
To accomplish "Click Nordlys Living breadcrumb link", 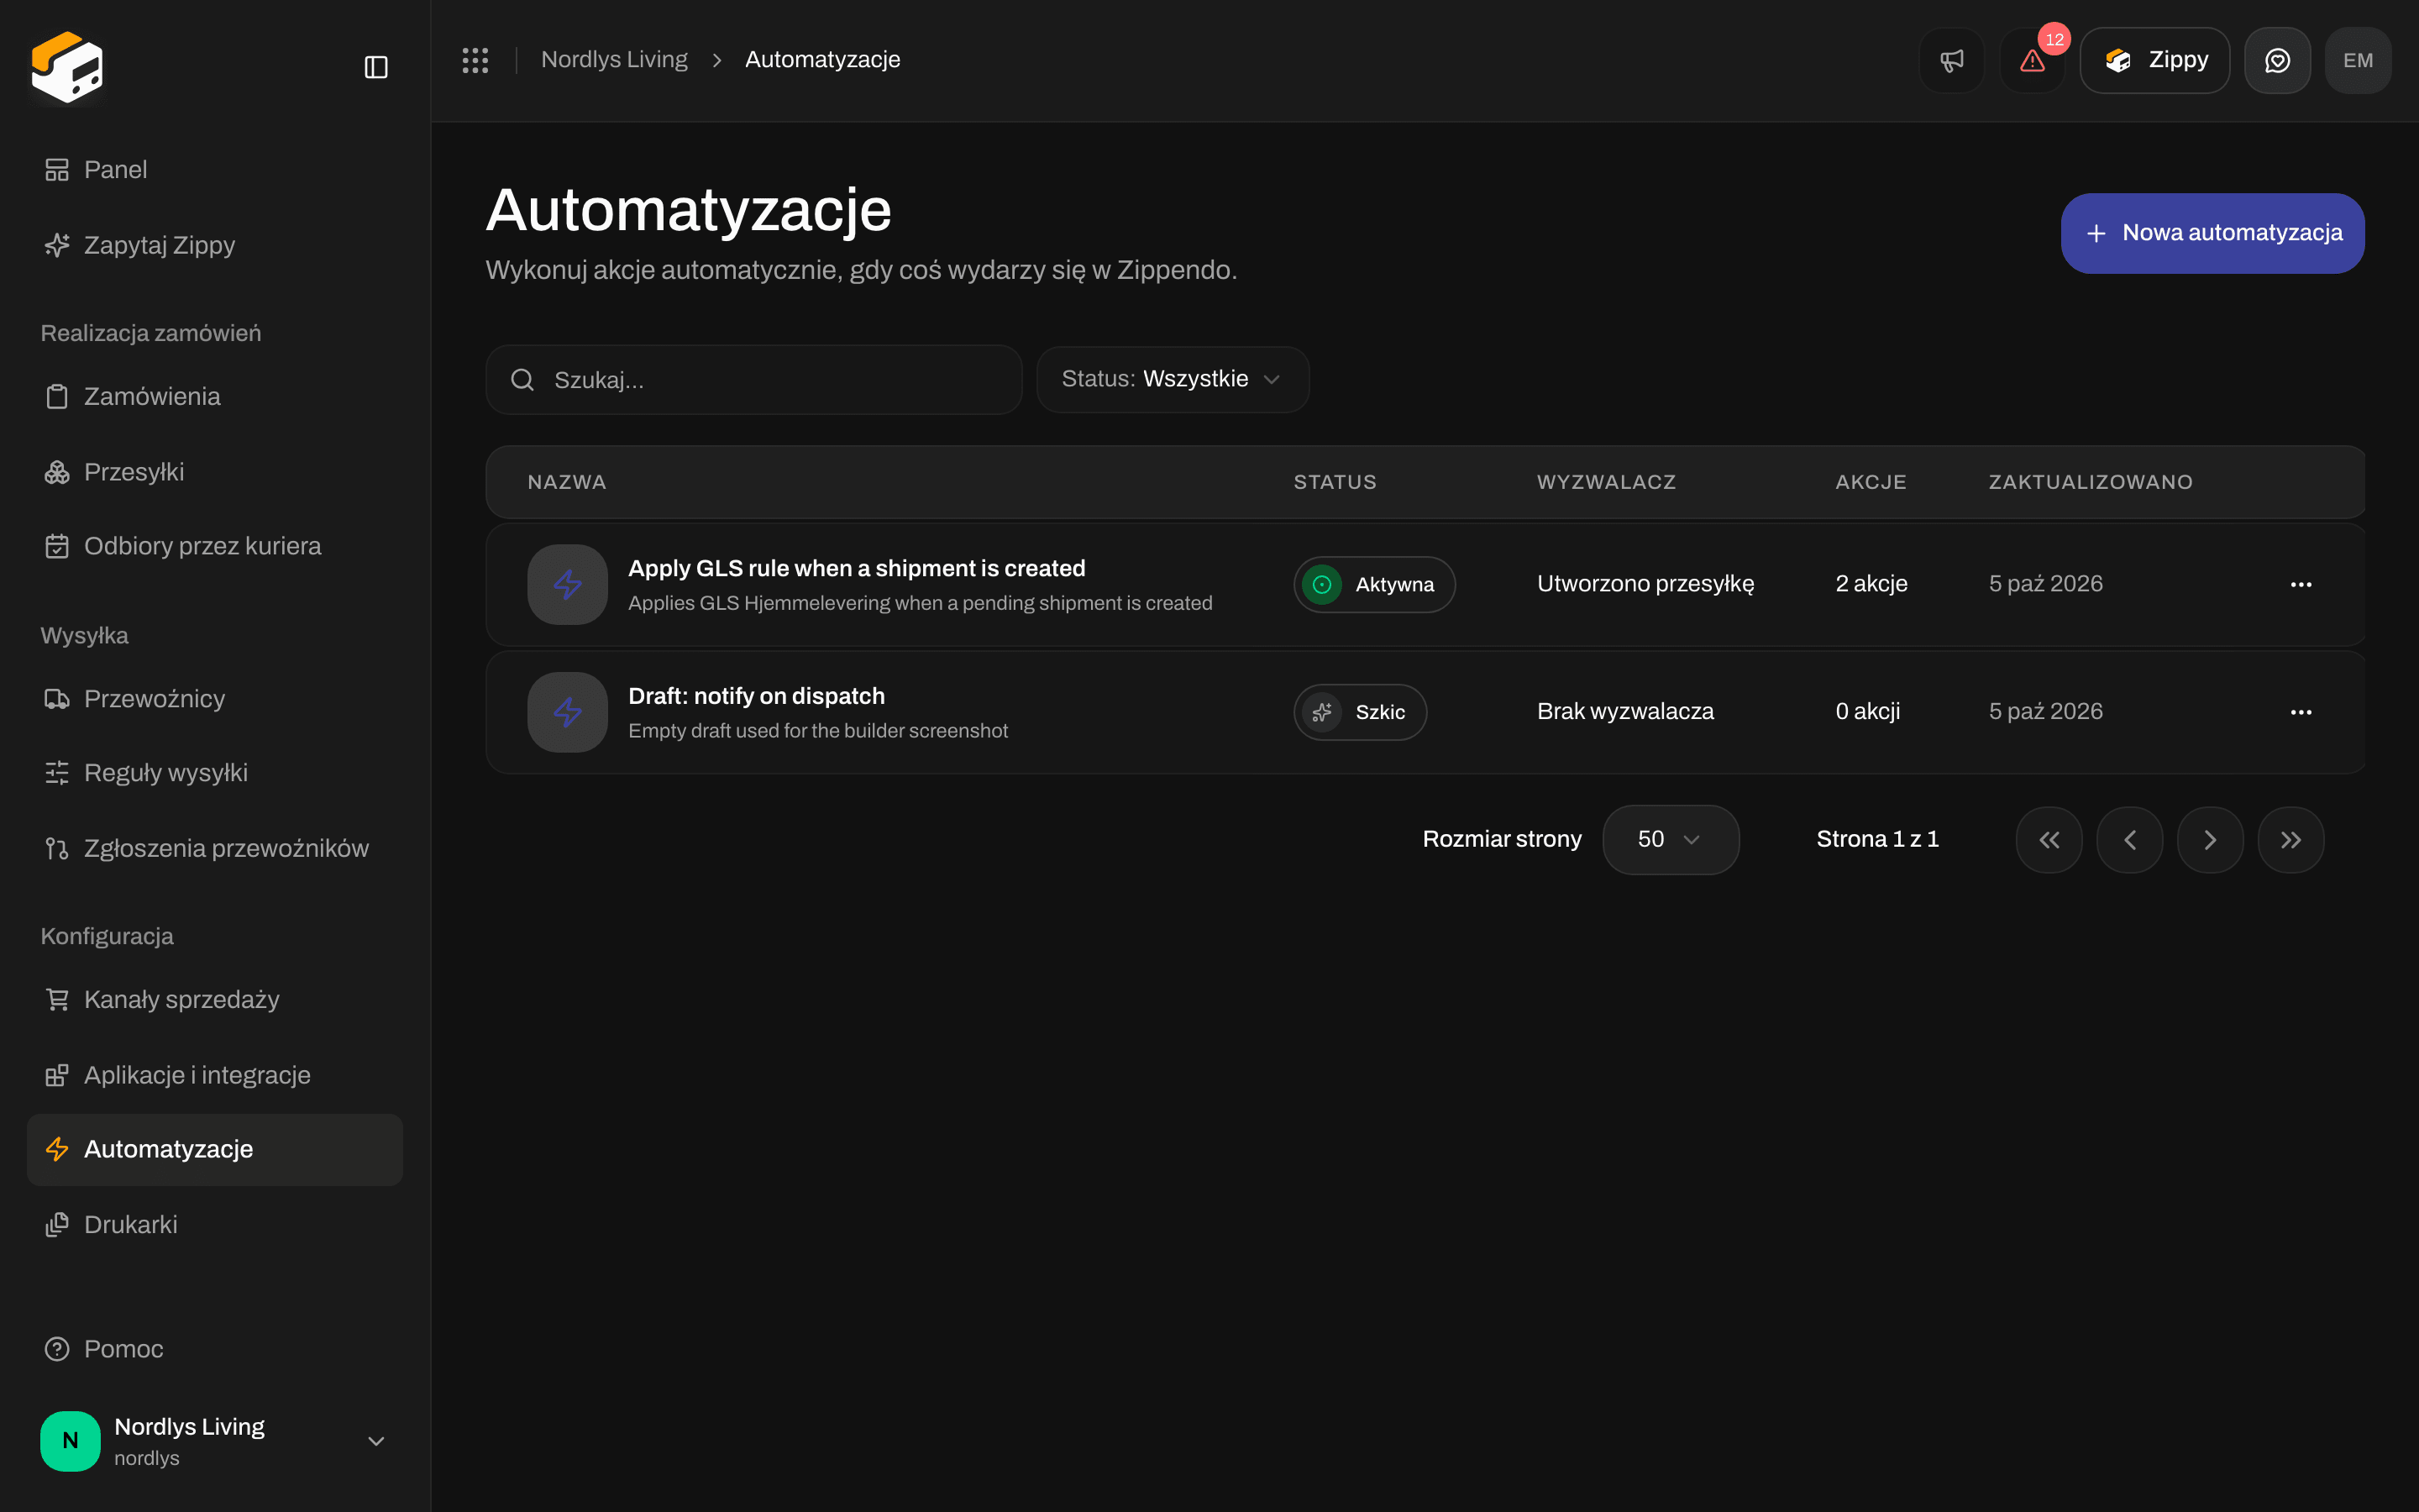I will (614, 60).
